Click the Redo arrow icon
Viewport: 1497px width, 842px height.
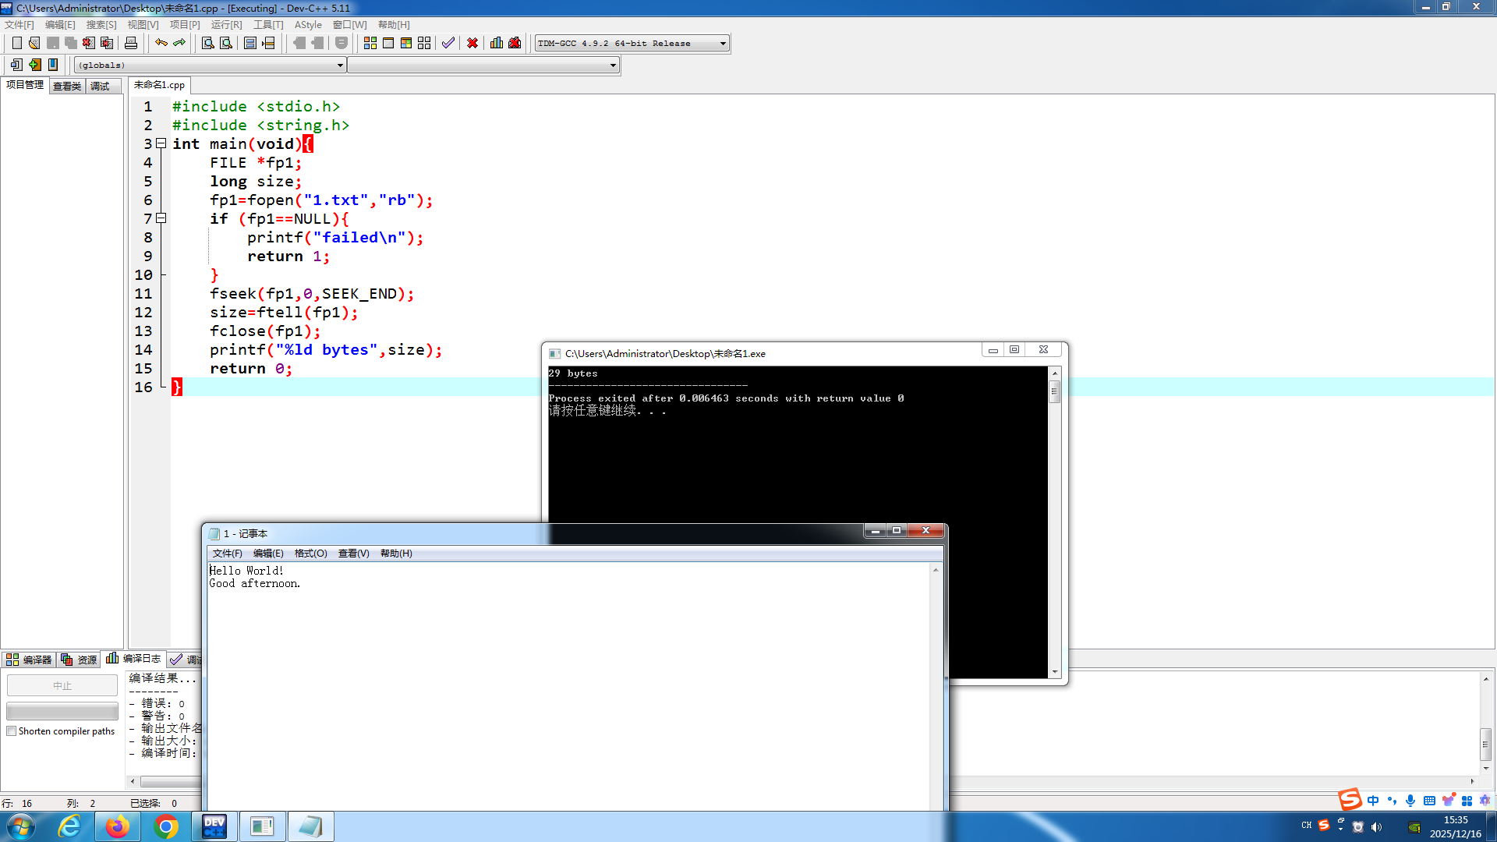[x=179, y=43]
